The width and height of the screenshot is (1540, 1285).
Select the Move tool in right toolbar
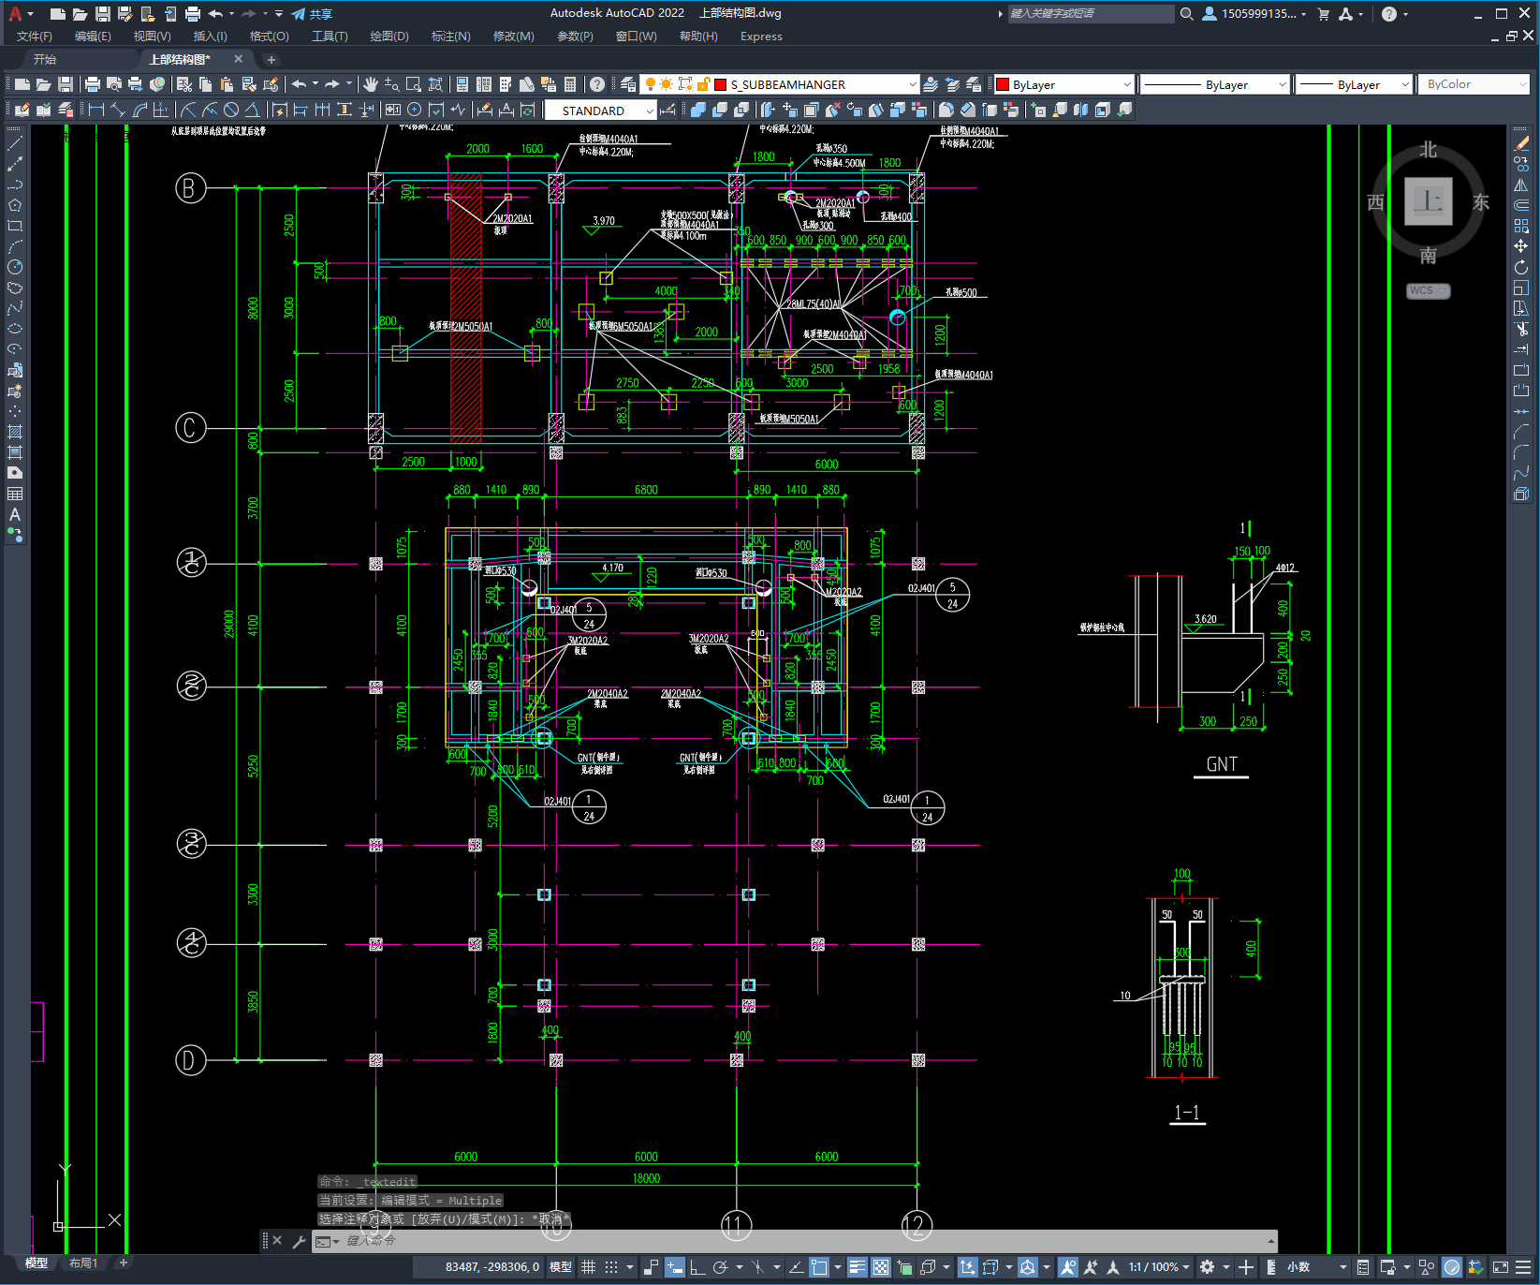click(1521, 246)
